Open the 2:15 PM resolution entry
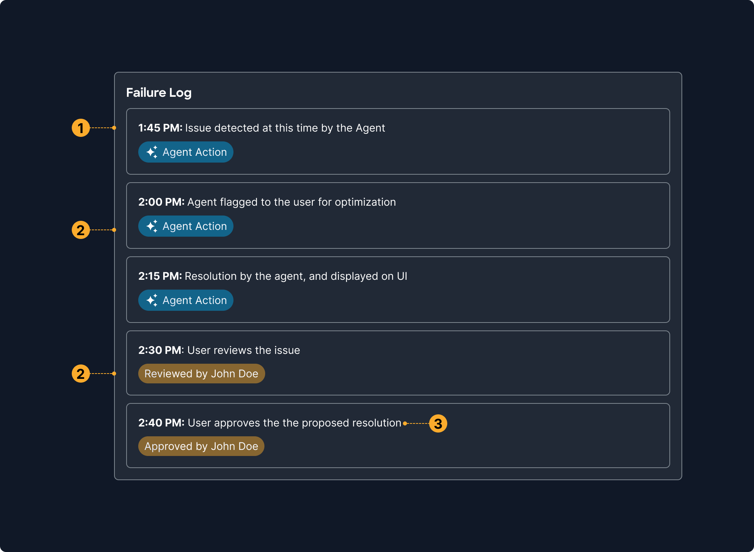 416,290
